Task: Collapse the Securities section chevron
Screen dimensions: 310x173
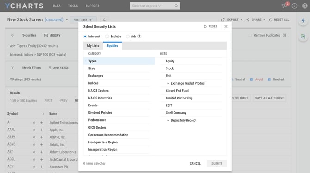Action: [x=12, y=35]
